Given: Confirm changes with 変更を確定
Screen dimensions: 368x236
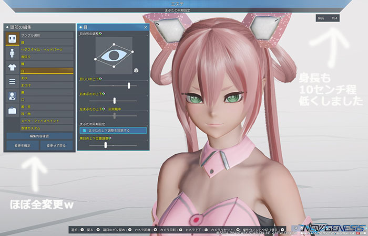Looking at the screenshot, I should [x=23, y=146].
